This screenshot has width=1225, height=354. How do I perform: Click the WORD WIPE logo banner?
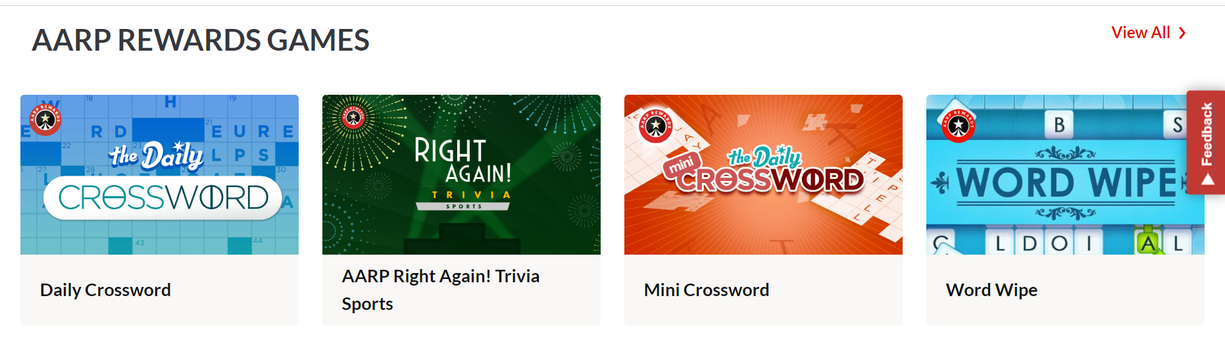[x=1066, y=182]
